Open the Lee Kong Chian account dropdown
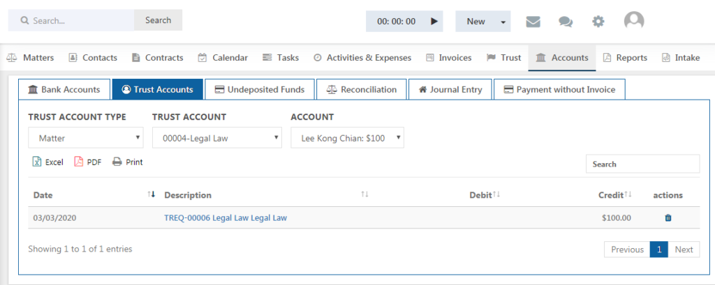The image size is (715, 285). [x=348, y=137]
